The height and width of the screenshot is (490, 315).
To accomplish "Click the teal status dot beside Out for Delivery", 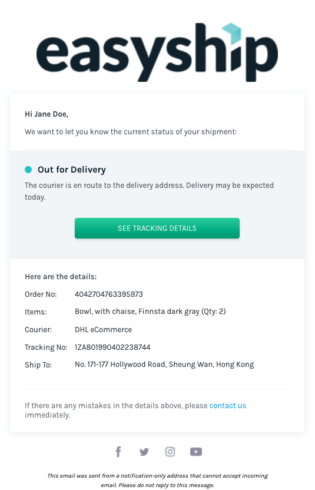I will 28,170.
